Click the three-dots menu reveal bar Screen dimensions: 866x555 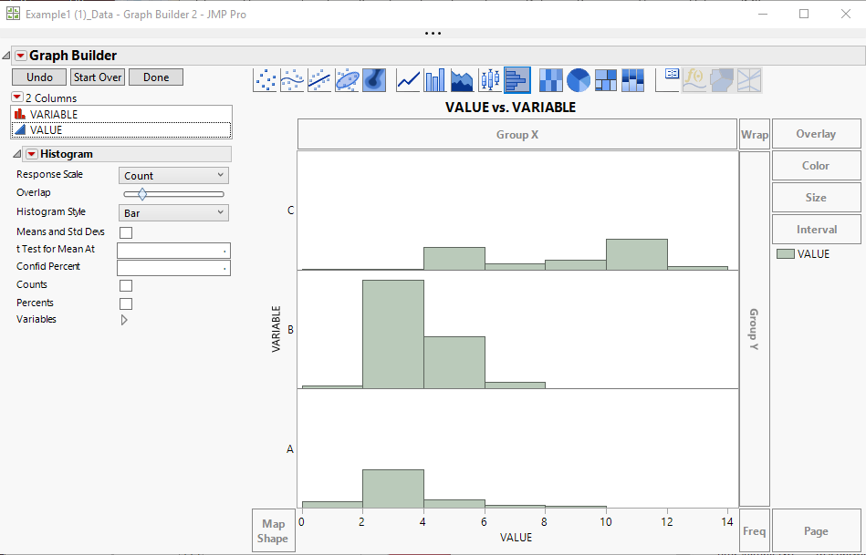click(x=433, y=33)
